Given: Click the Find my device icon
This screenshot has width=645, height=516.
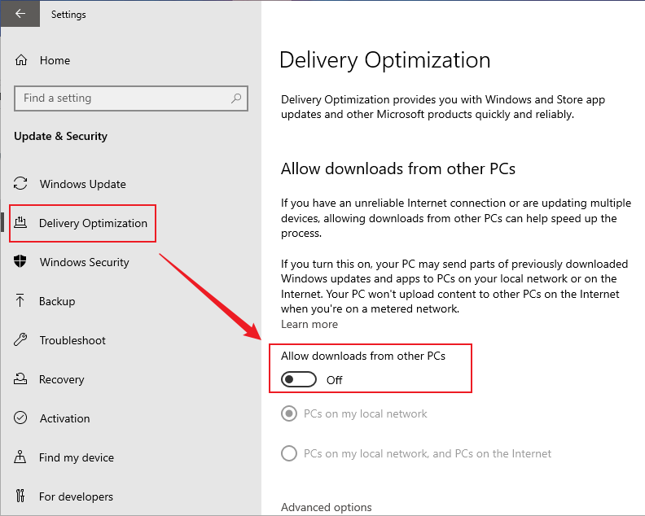Looking at the screenshot, I should [22, 457].
